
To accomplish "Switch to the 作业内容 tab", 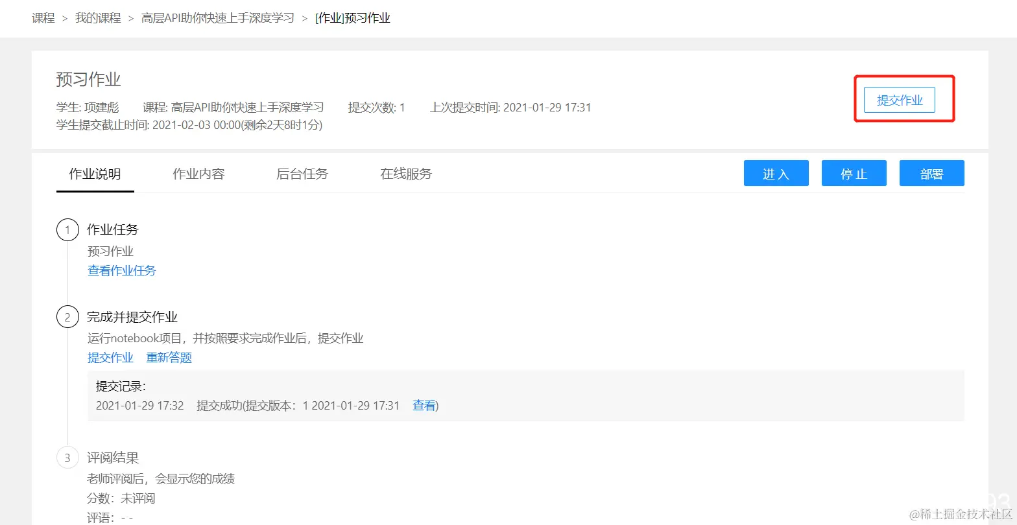I will pyautogui.click(x=198, y=174).
